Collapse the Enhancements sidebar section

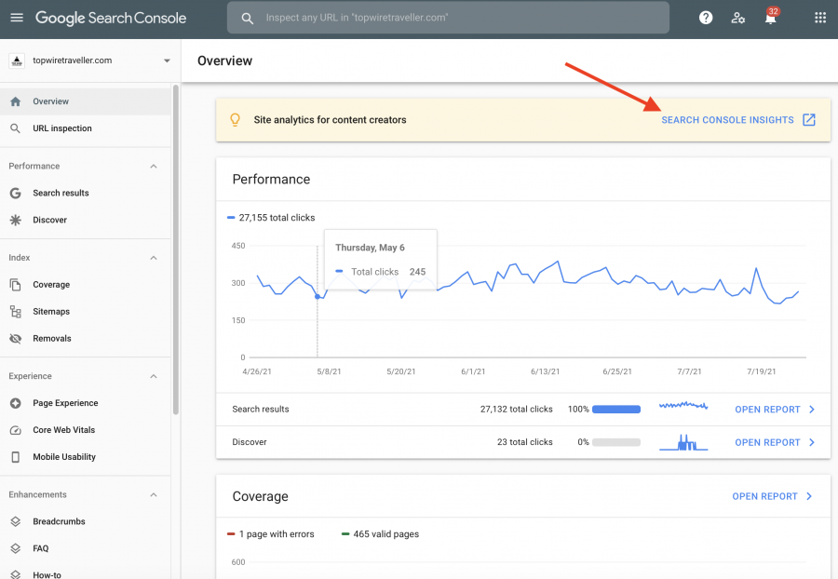pyautogui.click(x=154, y=495)
